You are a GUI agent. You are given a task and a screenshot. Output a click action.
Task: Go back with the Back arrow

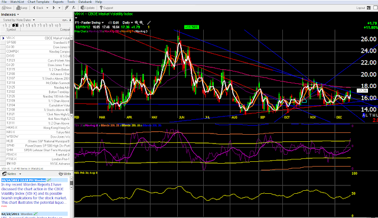(38, 8)
